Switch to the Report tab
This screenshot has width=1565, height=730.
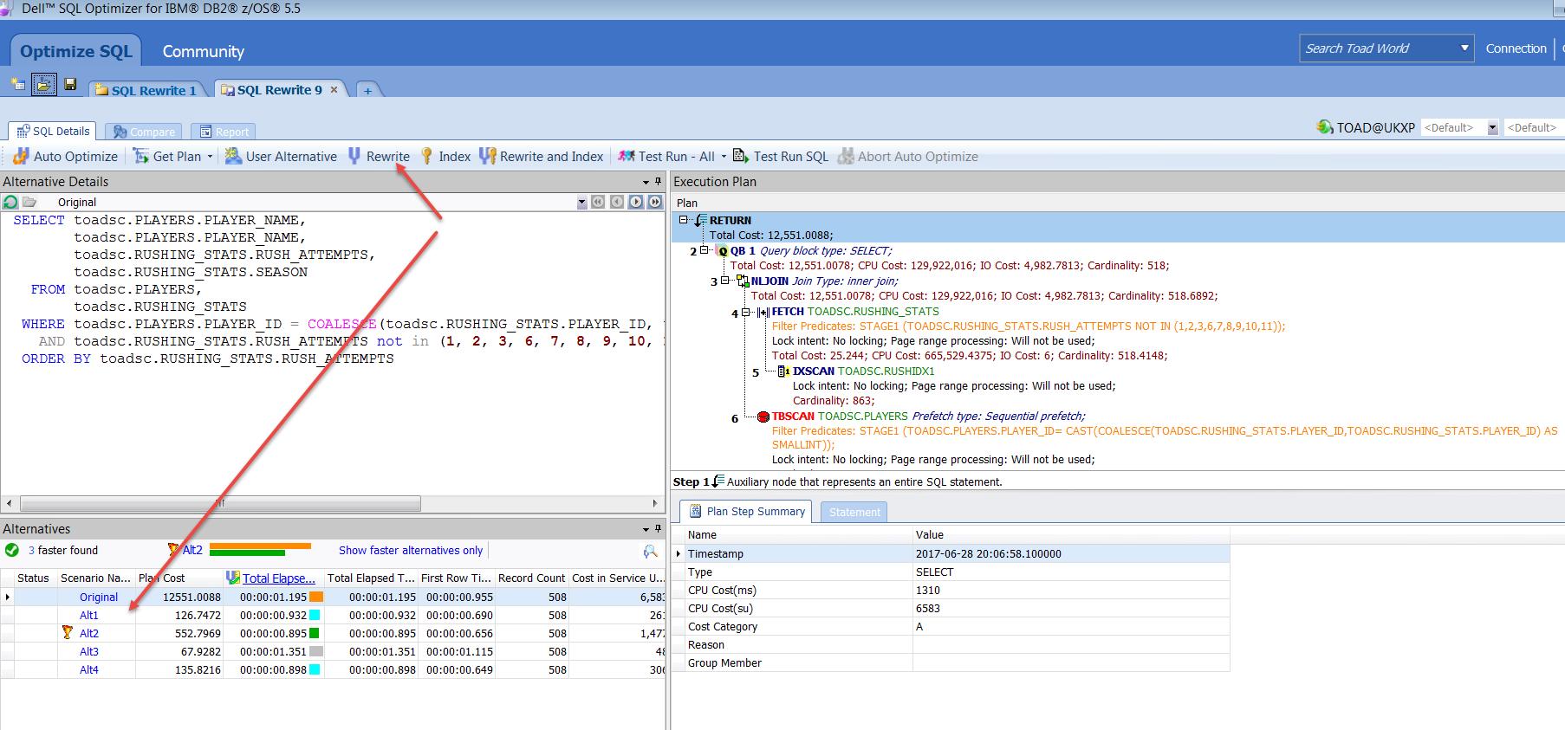(x=224, y=132)
